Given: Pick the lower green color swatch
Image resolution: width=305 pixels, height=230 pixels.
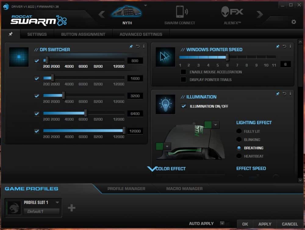Looking at the screenshot, I should [x=160, y=146].
